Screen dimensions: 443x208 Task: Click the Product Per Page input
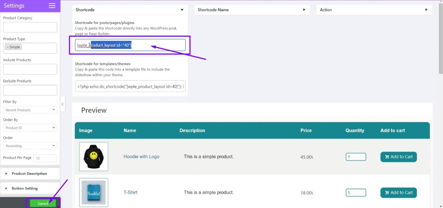(45, 158)
